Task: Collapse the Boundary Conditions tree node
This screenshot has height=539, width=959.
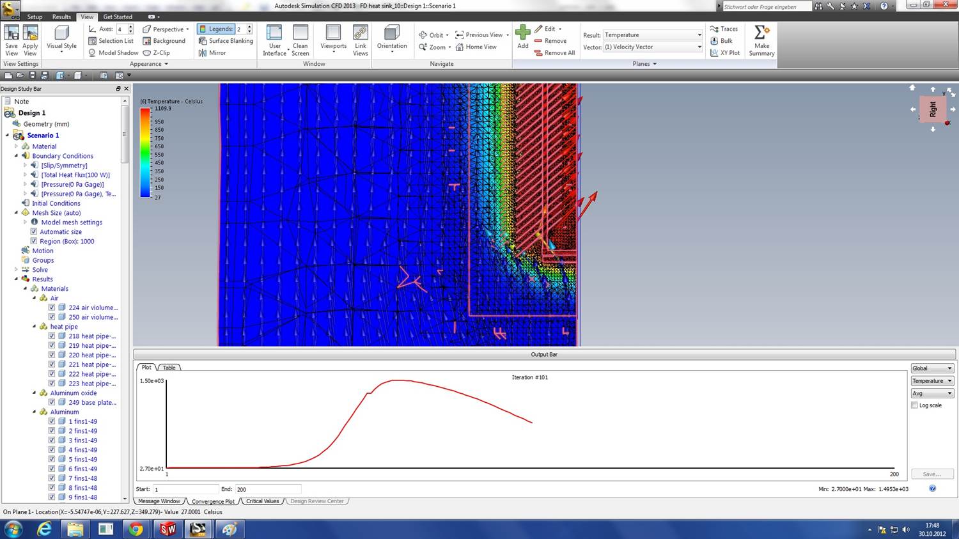Action: point(17,155)
